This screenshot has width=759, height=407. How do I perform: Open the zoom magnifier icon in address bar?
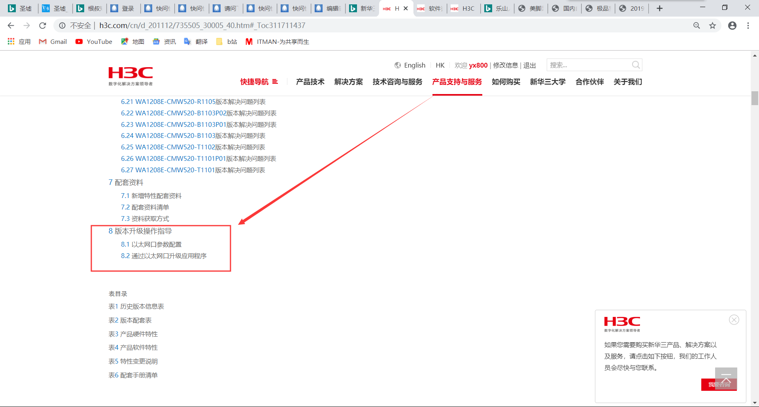coord(697,26)
